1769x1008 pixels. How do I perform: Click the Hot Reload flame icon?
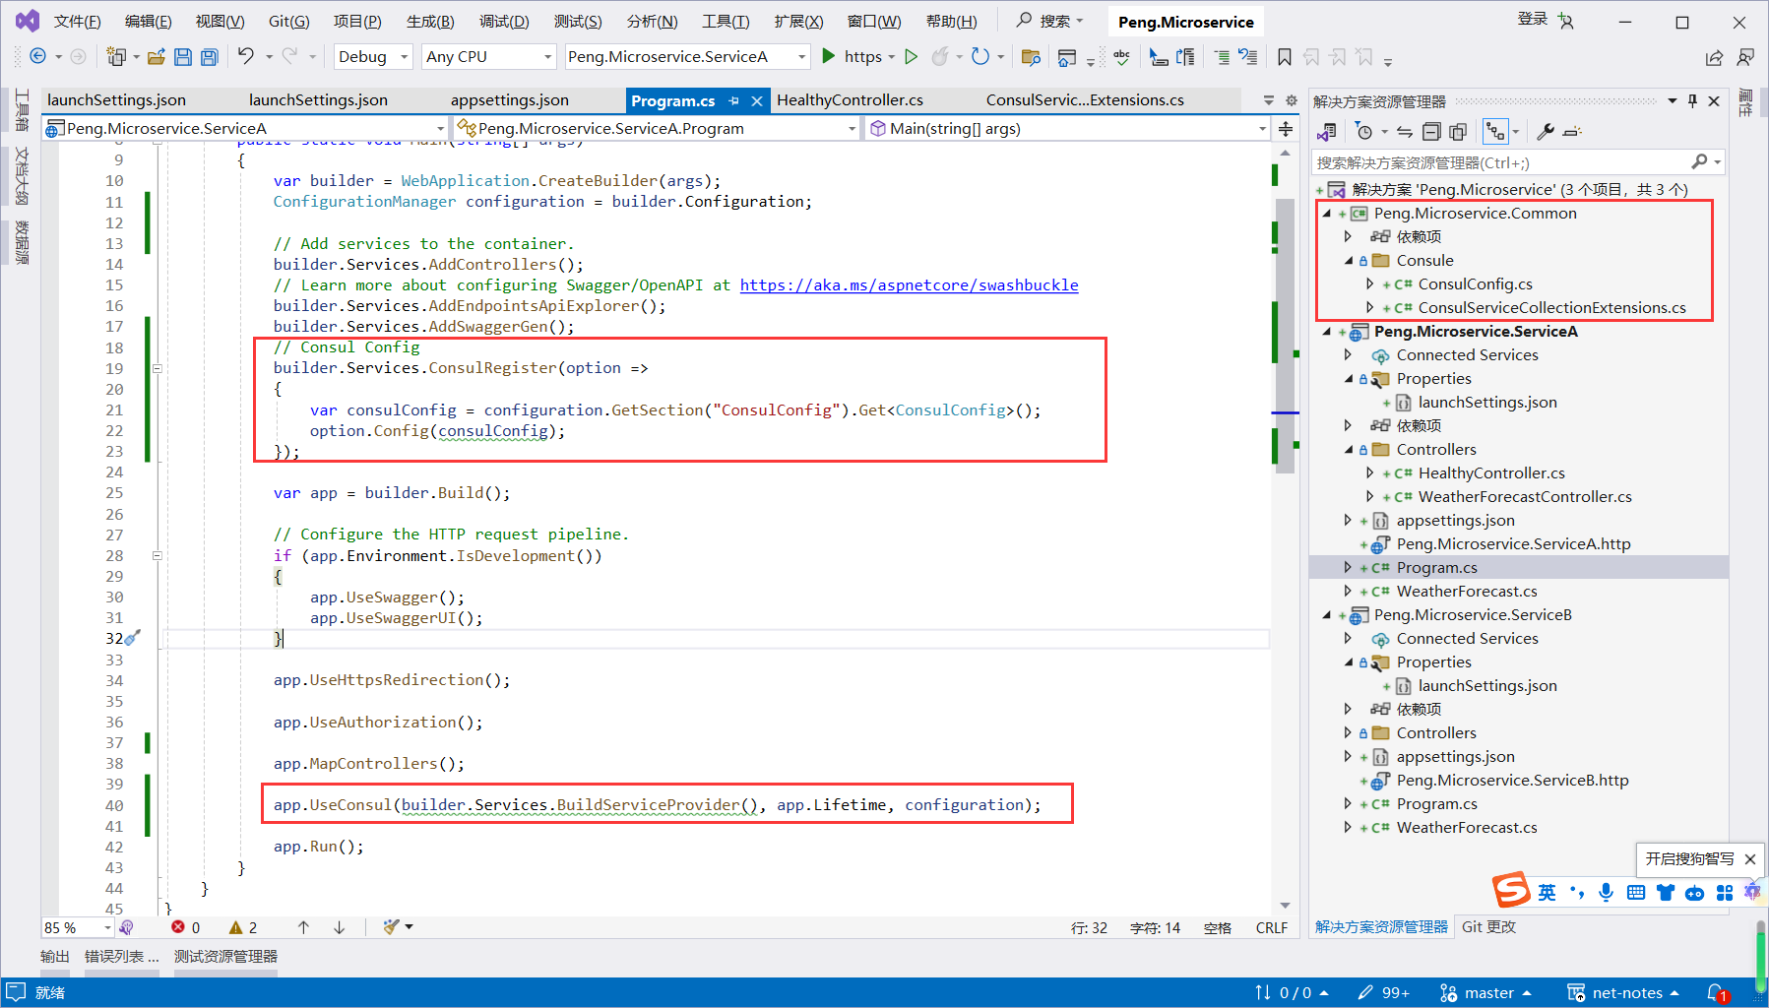[x=941, y=57]
